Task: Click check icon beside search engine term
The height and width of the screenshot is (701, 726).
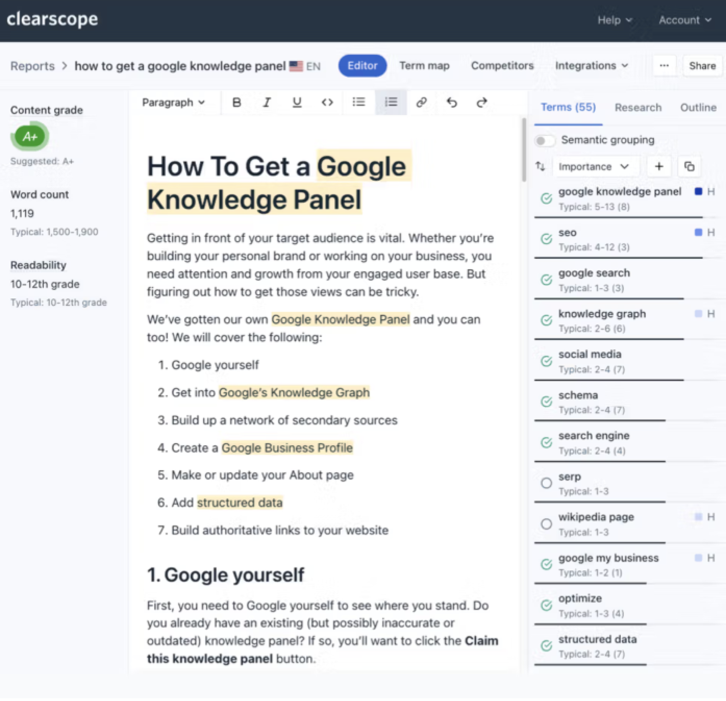Action: coord(546,443)
